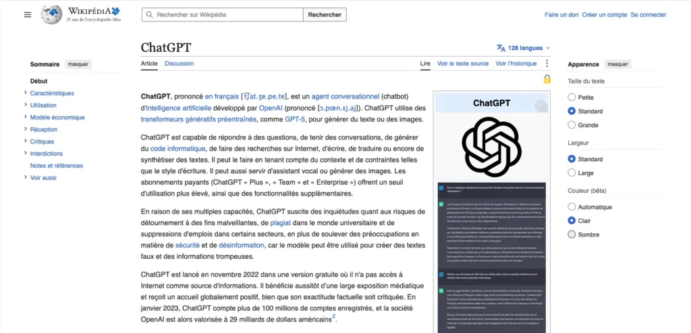
Task: Select Standard width option
Action: (572, 159)
